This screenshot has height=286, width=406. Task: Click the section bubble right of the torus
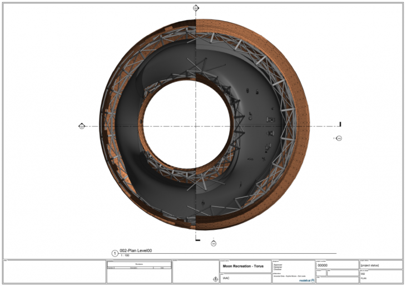point(338,138)
